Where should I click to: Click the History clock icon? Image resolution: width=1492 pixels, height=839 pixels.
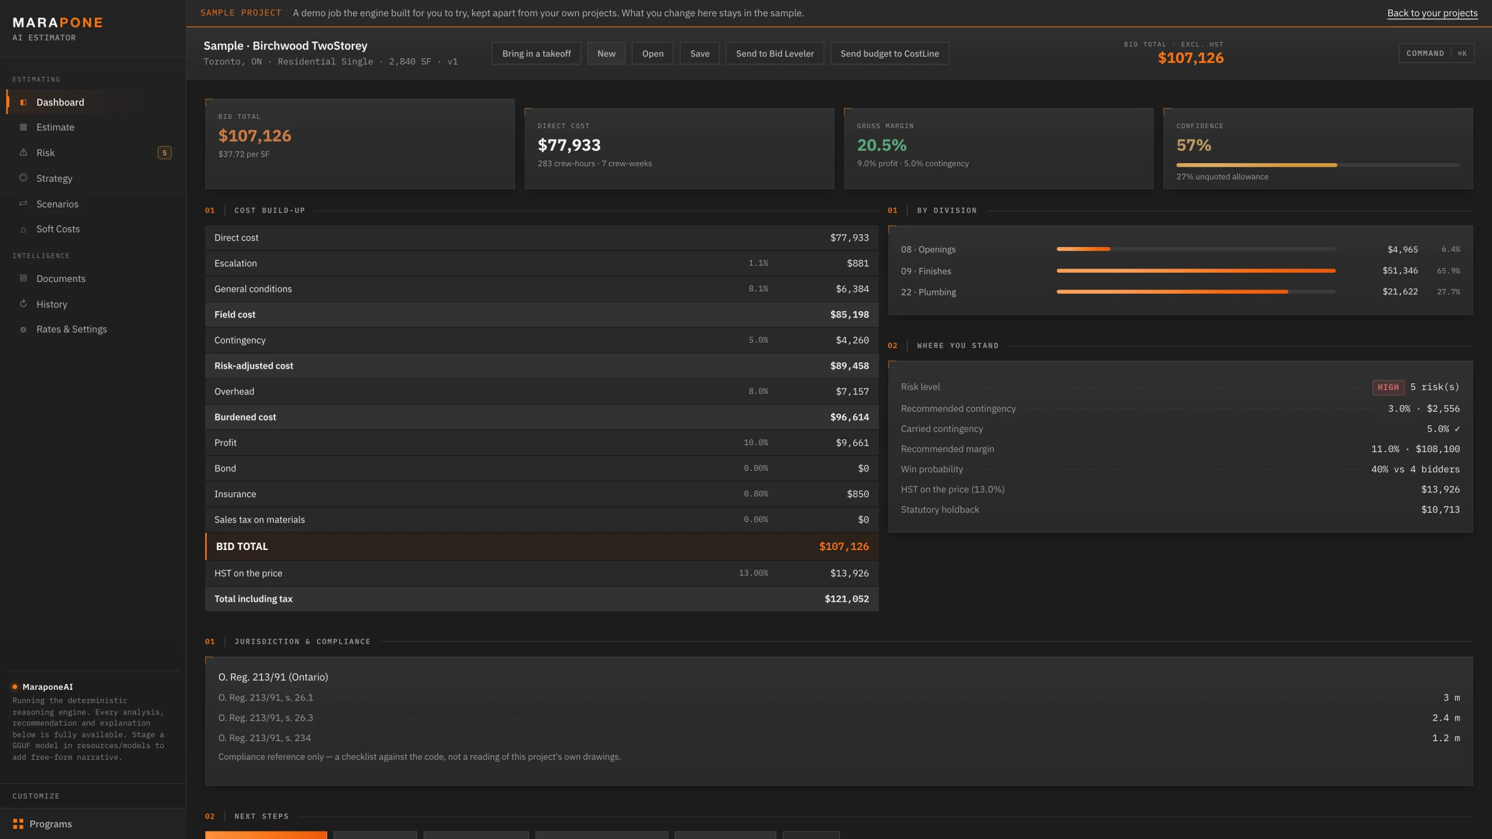coord(23,304)
